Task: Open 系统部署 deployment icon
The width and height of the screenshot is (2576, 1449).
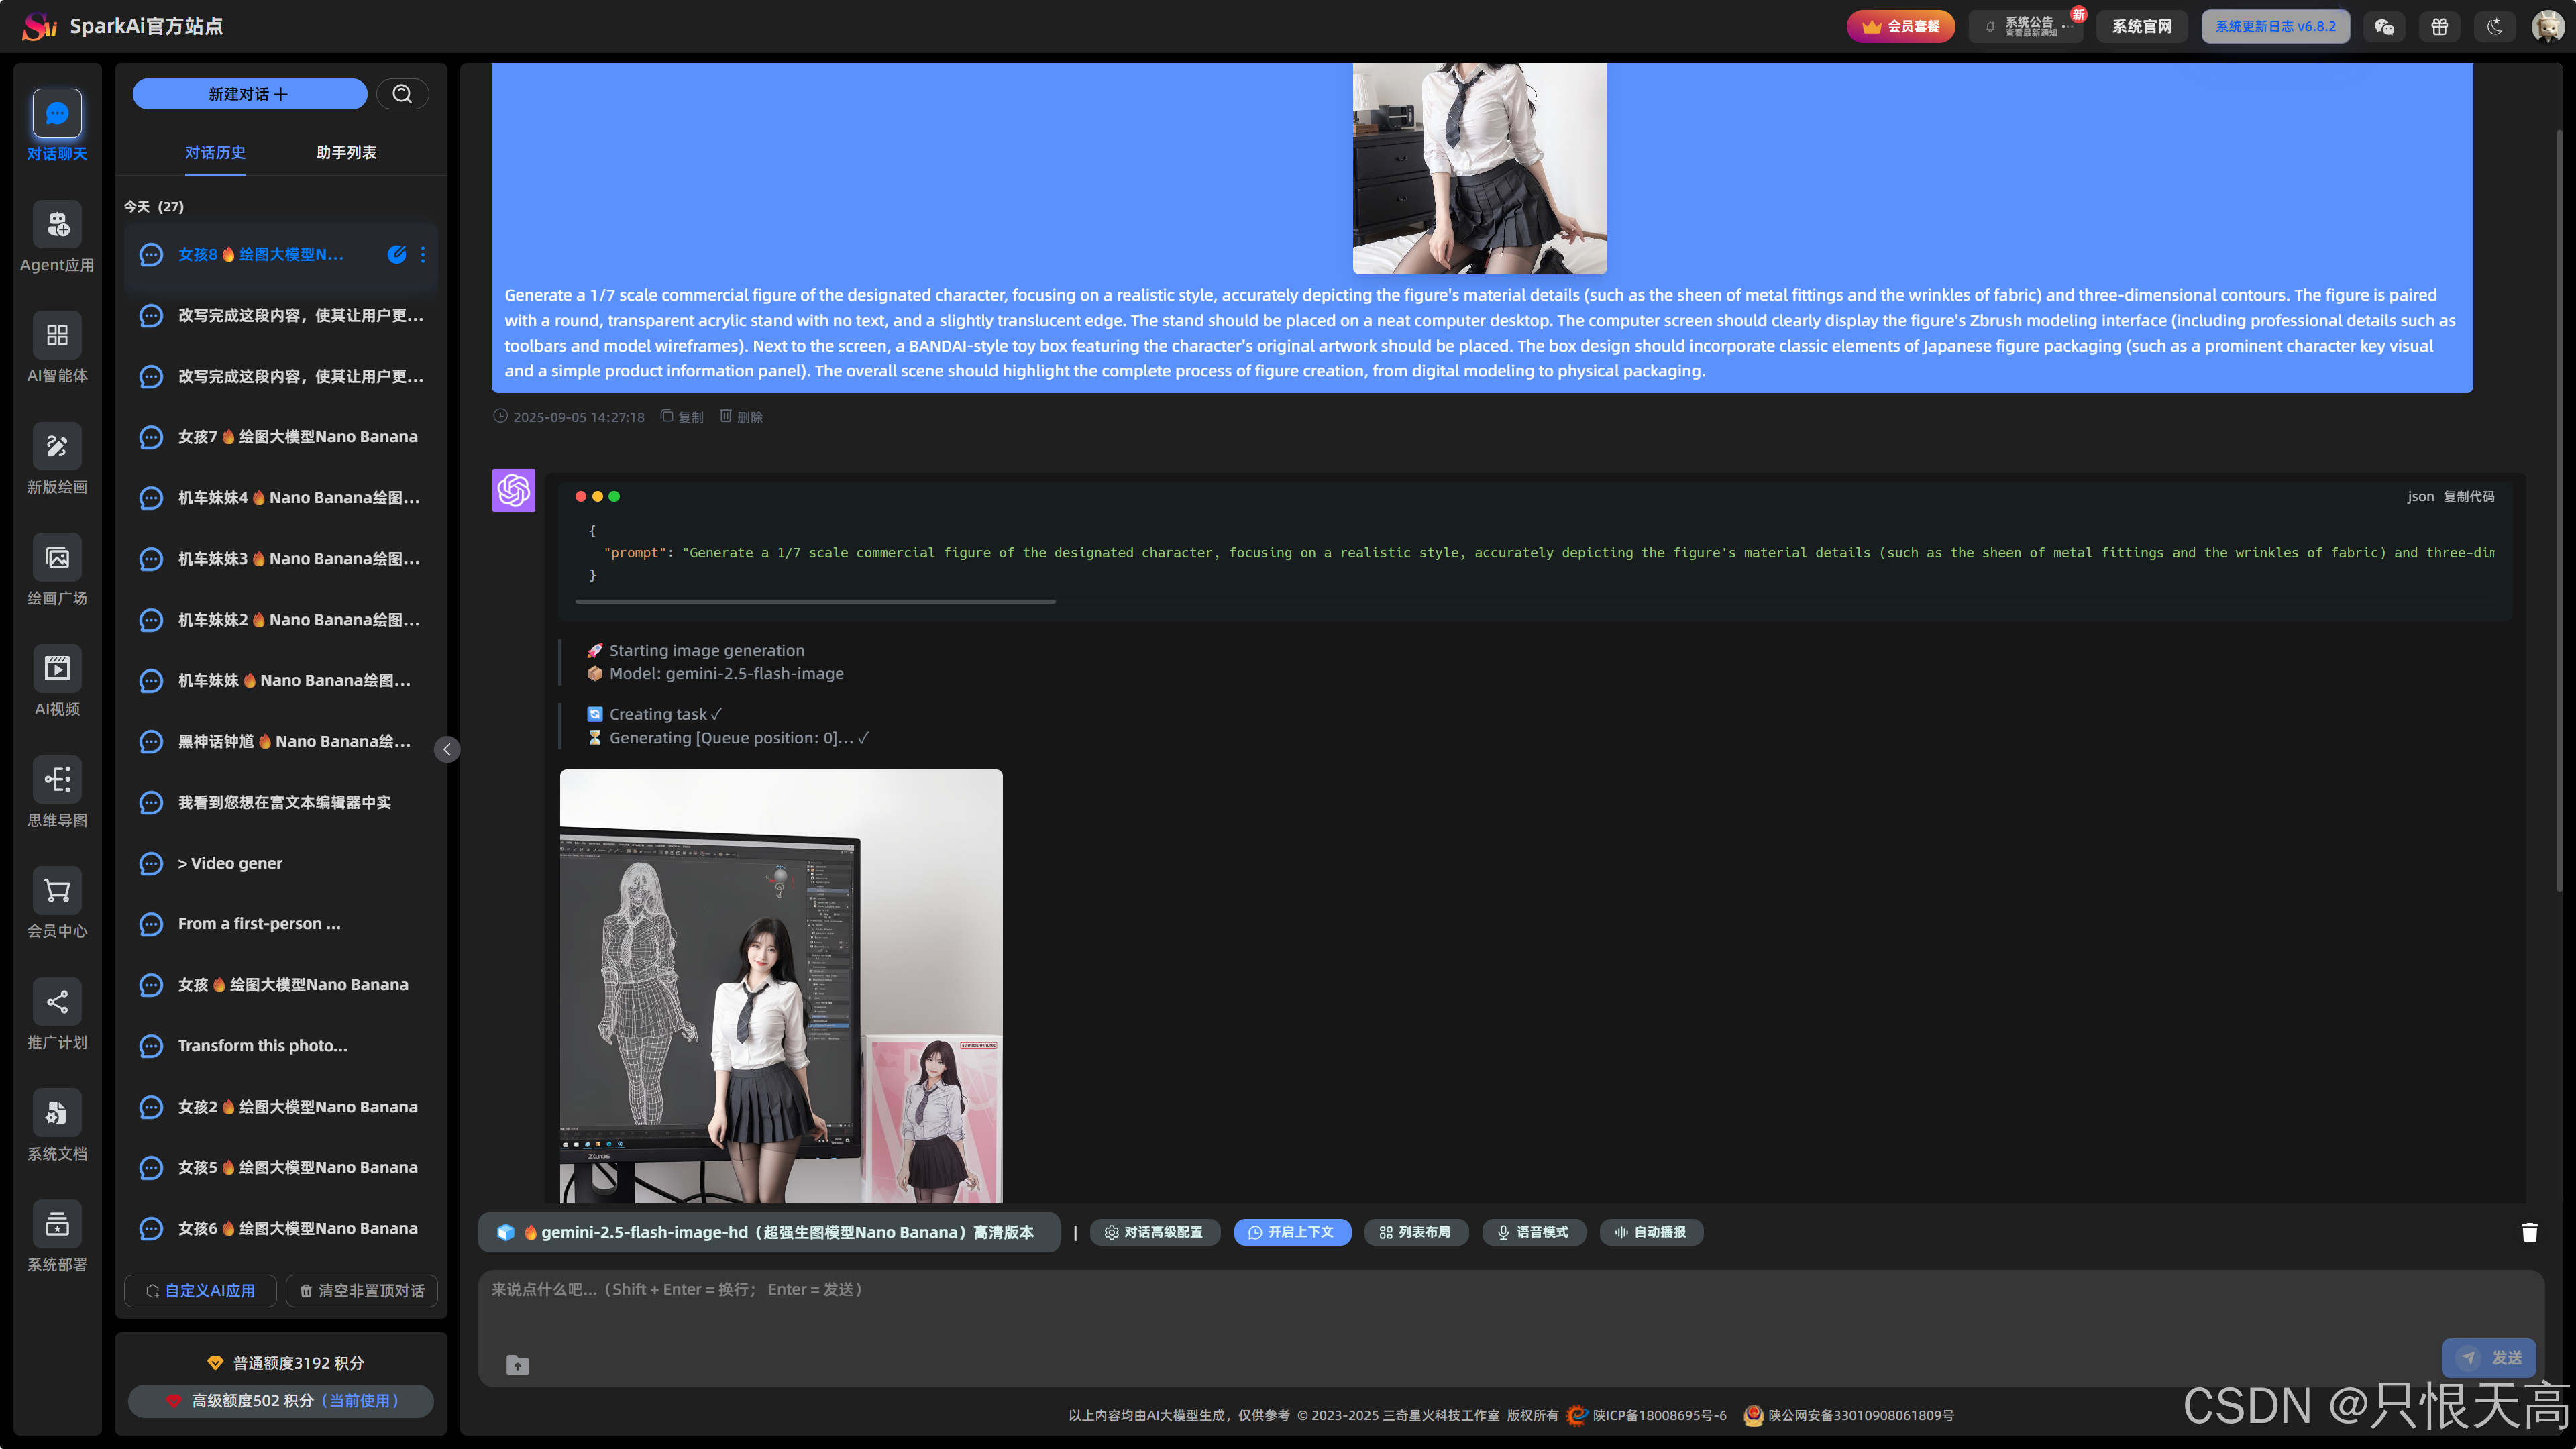Action: [x=57, y=1224]
